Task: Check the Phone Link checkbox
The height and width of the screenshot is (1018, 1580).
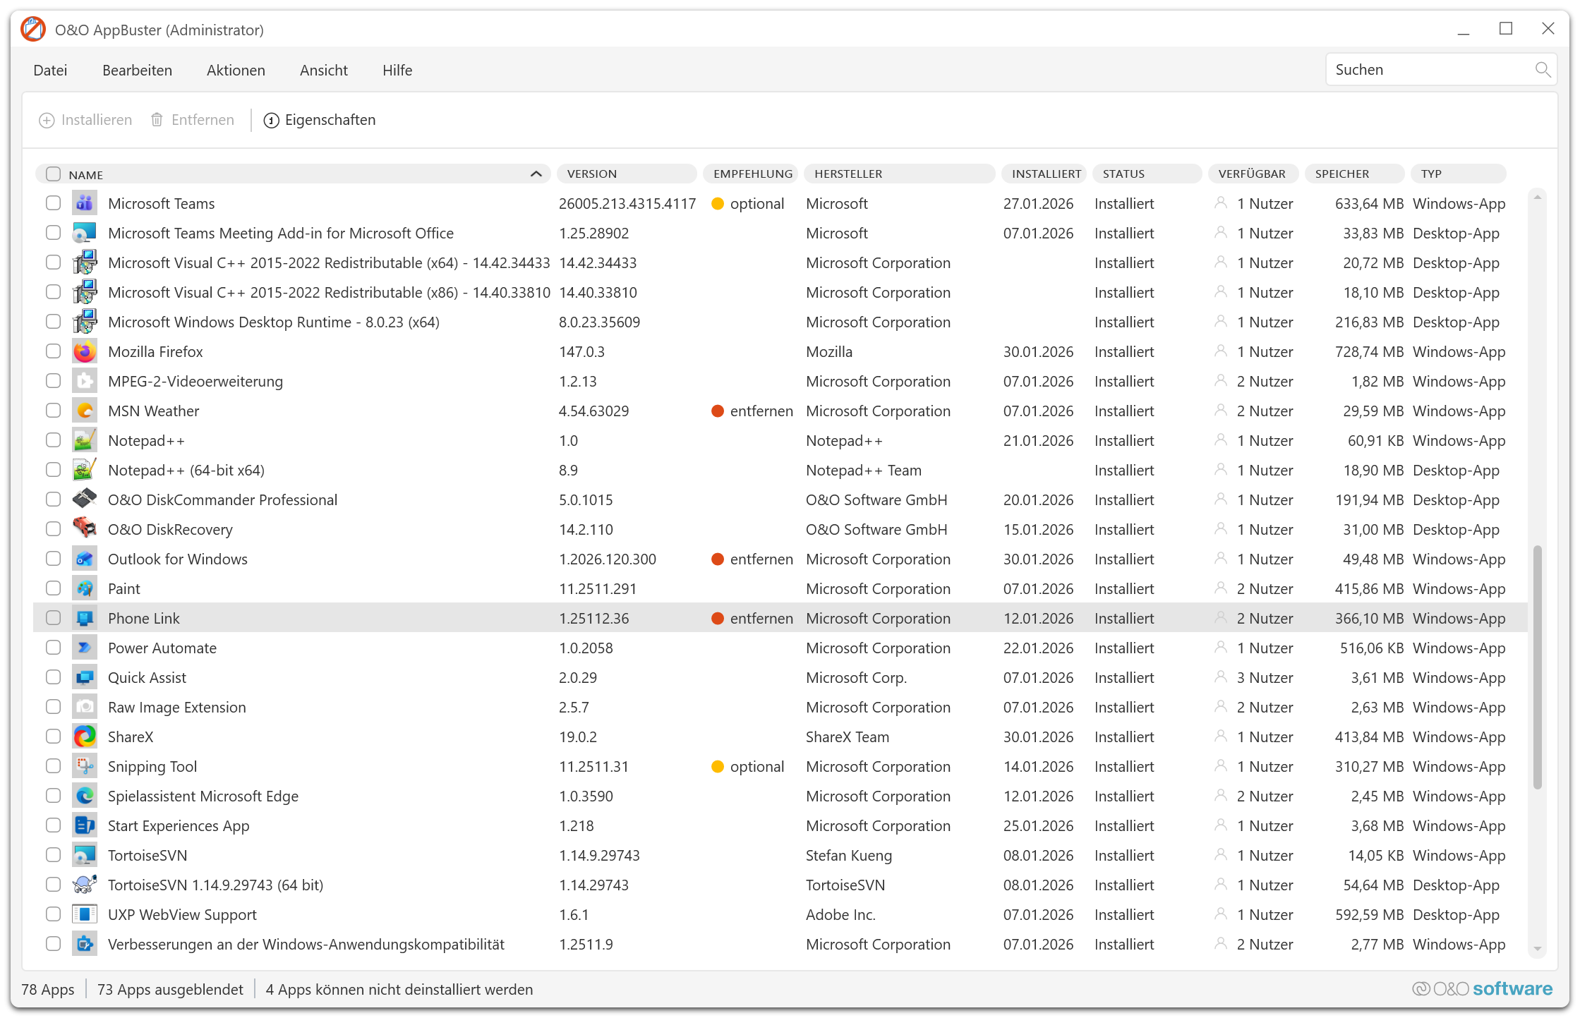Action: (x=54, y=618)
